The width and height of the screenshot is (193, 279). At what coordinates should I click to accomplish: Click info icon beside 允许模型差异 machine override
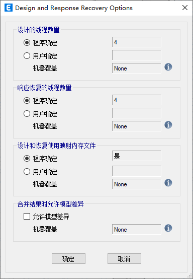pyautogui.click(x=168, y=228)
